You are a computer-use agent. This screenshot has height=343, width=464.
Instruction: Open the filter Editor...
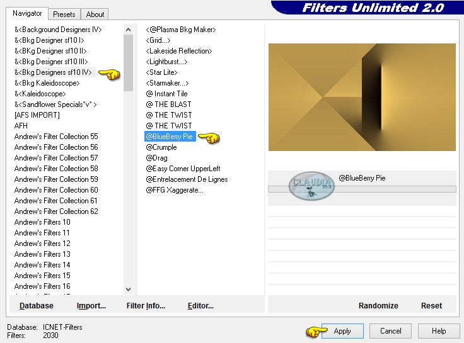(x=200, y=305)
